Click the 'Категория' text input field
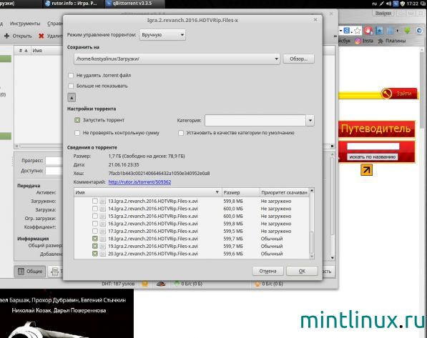Screen dimensions: 427x338 (255, 120)
